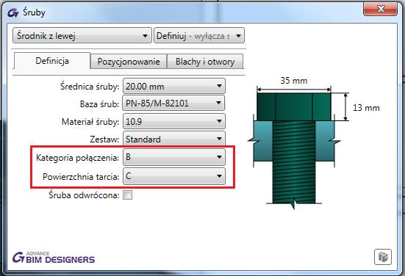Viewport: 405px width, 276px height.
Task: Open the 'Środnik z lewej' dropdown
Action: tap(82, 35)
